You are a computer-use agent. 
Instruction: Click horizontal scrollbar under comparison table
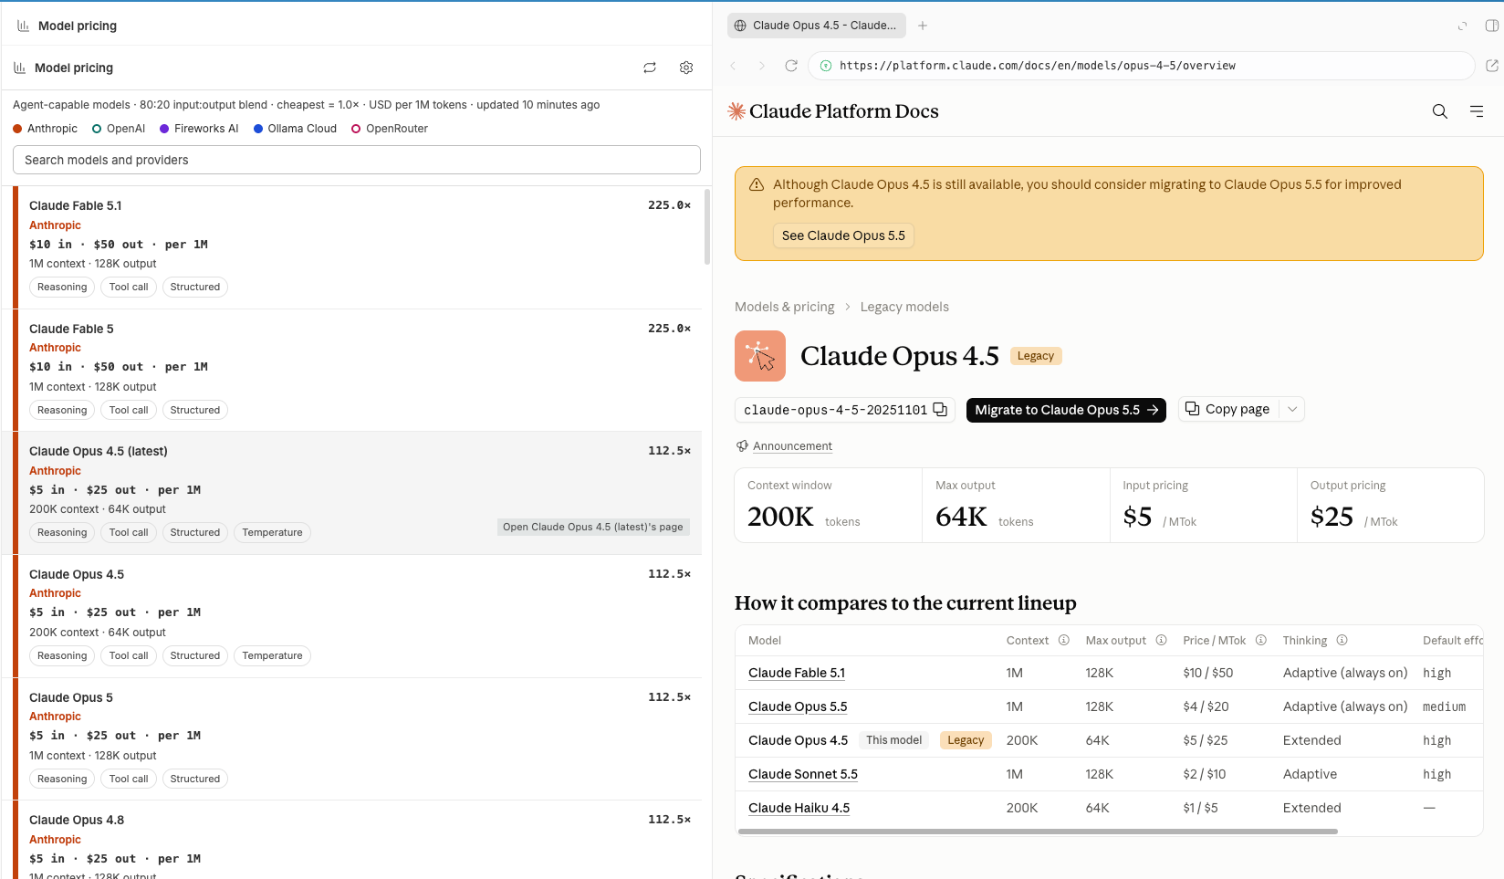pos(1038,832)
